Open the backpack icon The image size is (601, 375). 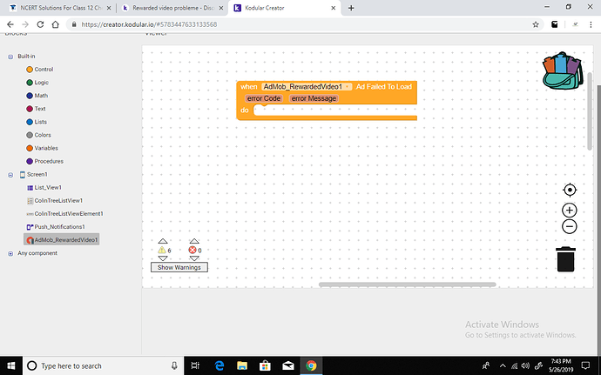[563, 70]
